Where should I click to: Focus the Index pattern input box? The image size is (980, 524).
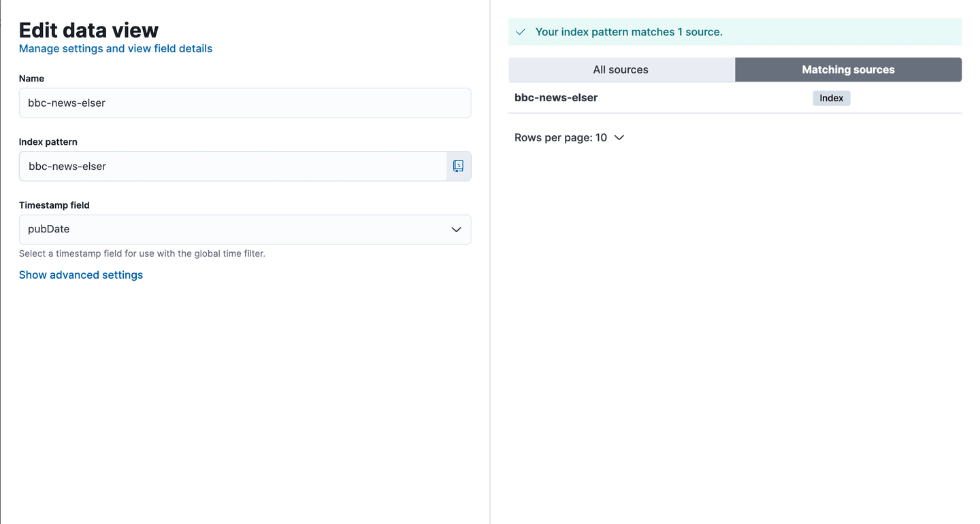(231, 166)
